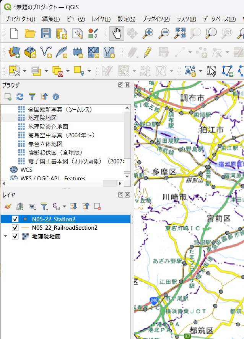Refresh the Browser panel
244x339 pixels.
coord(20,97)
